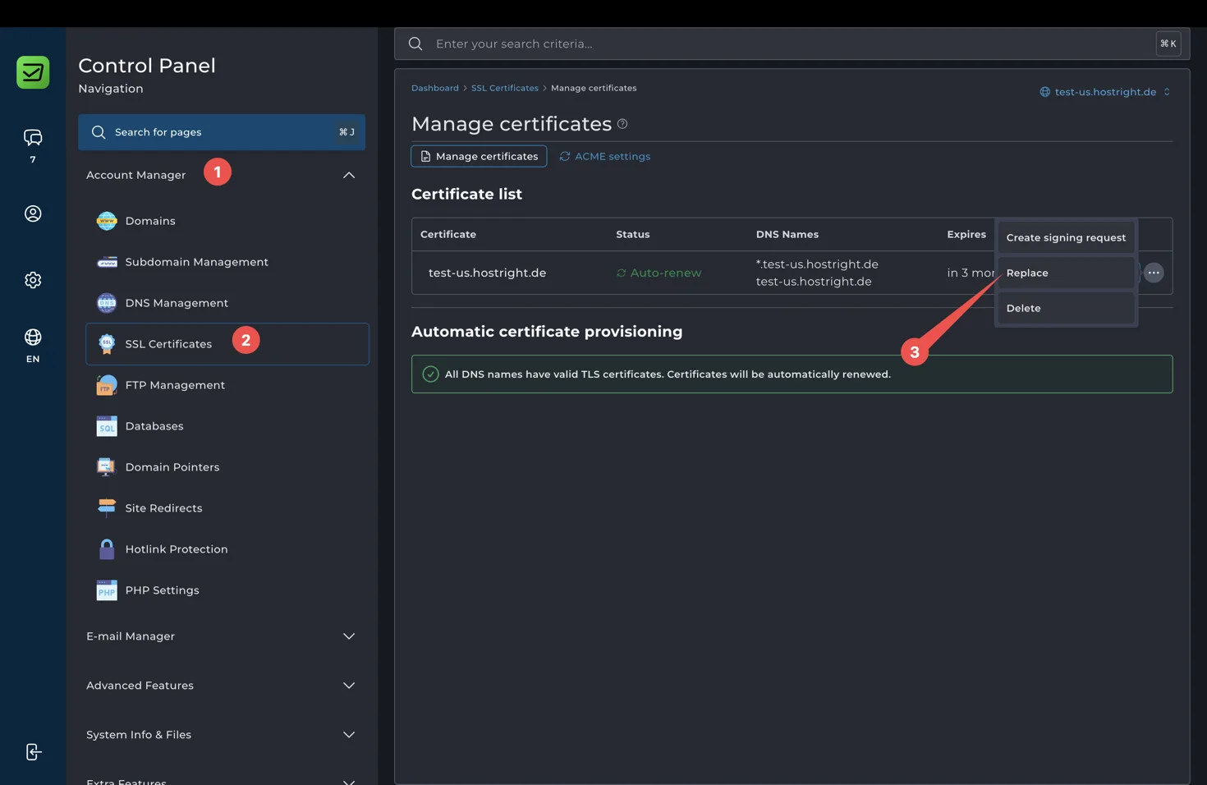The width and height of the screenshot is (1207, 785).
Task: Click the FTP Management icon
Action: point(107,385)
